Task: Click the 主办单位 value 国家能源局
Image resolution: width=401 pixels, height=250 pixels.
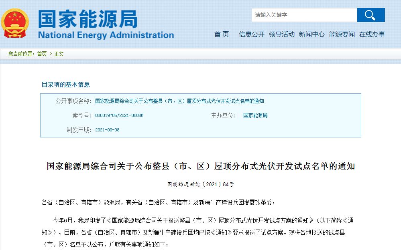Action: point(255,116)
